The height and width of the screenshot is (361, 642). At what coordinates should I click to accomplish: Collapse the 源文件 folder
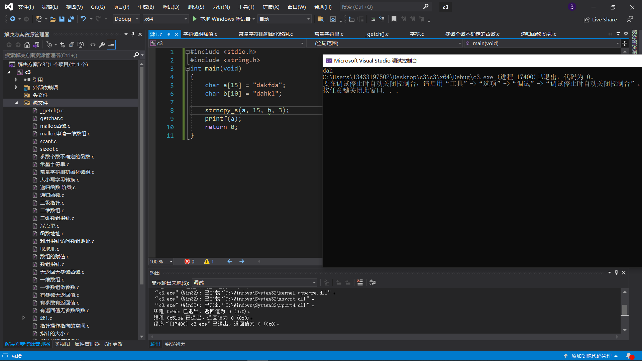16,103
